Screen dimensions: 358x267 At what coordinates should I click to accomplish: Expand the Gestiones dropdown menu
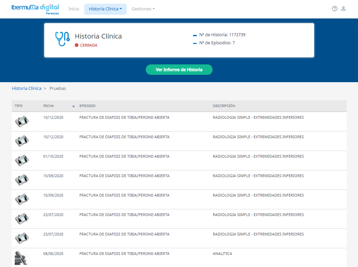click(143, 9)
